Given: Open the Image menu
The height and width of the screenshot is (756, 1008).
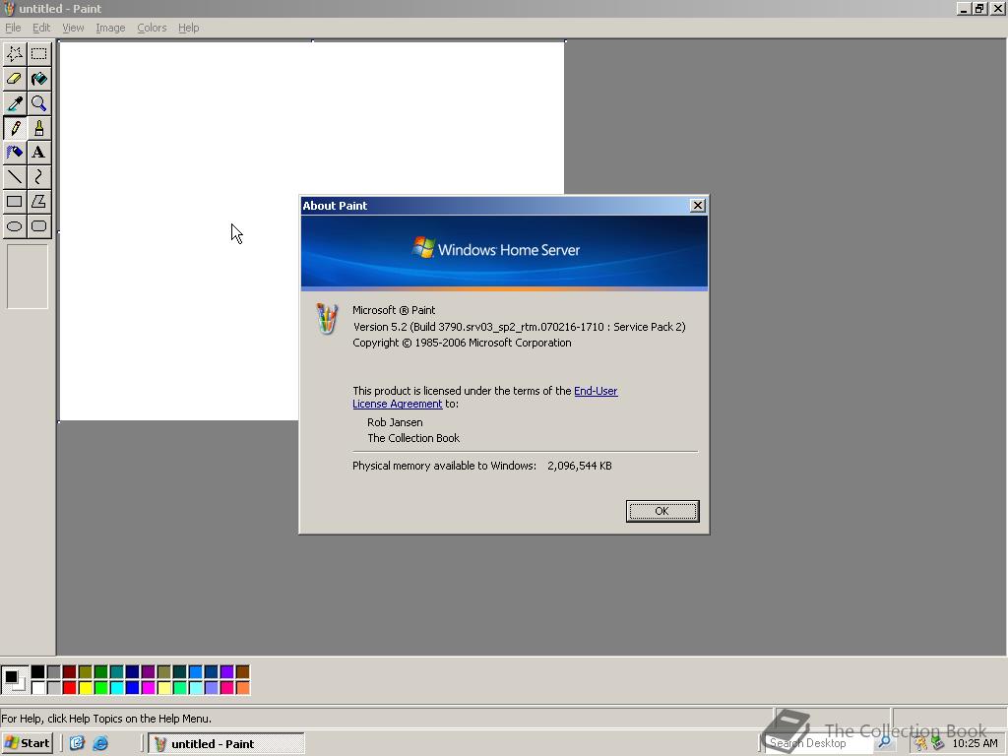Looking at the screenshot, I should (x=110, y=28).
